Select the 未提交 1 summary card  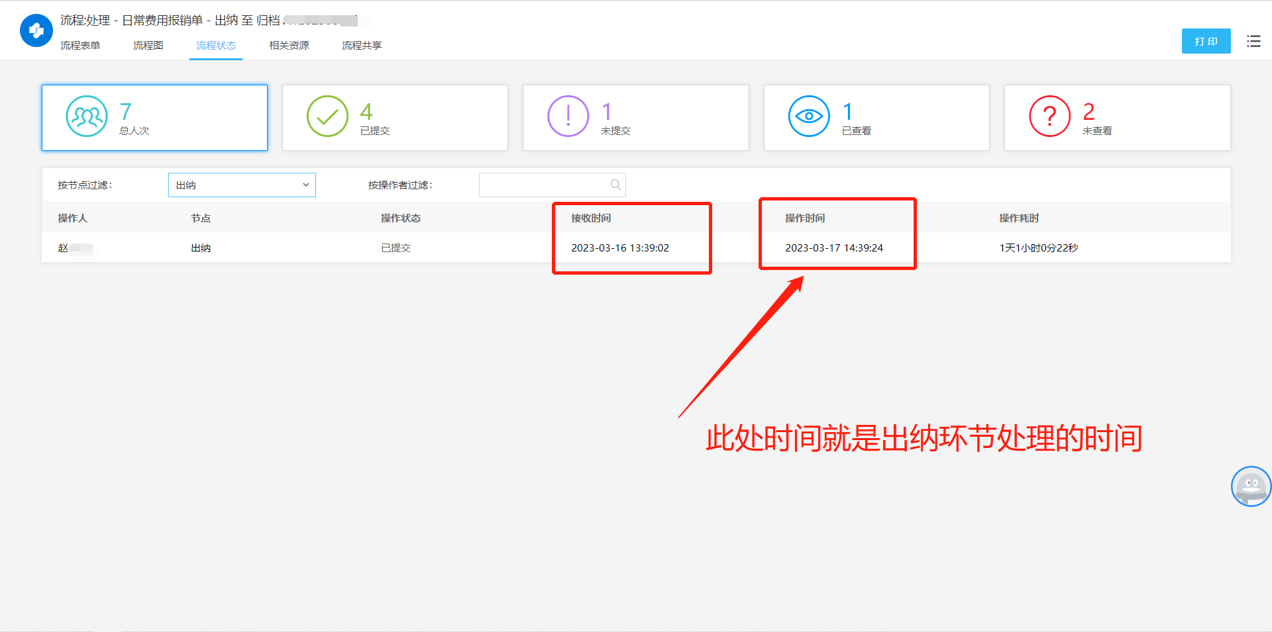[x=635, y=118]
